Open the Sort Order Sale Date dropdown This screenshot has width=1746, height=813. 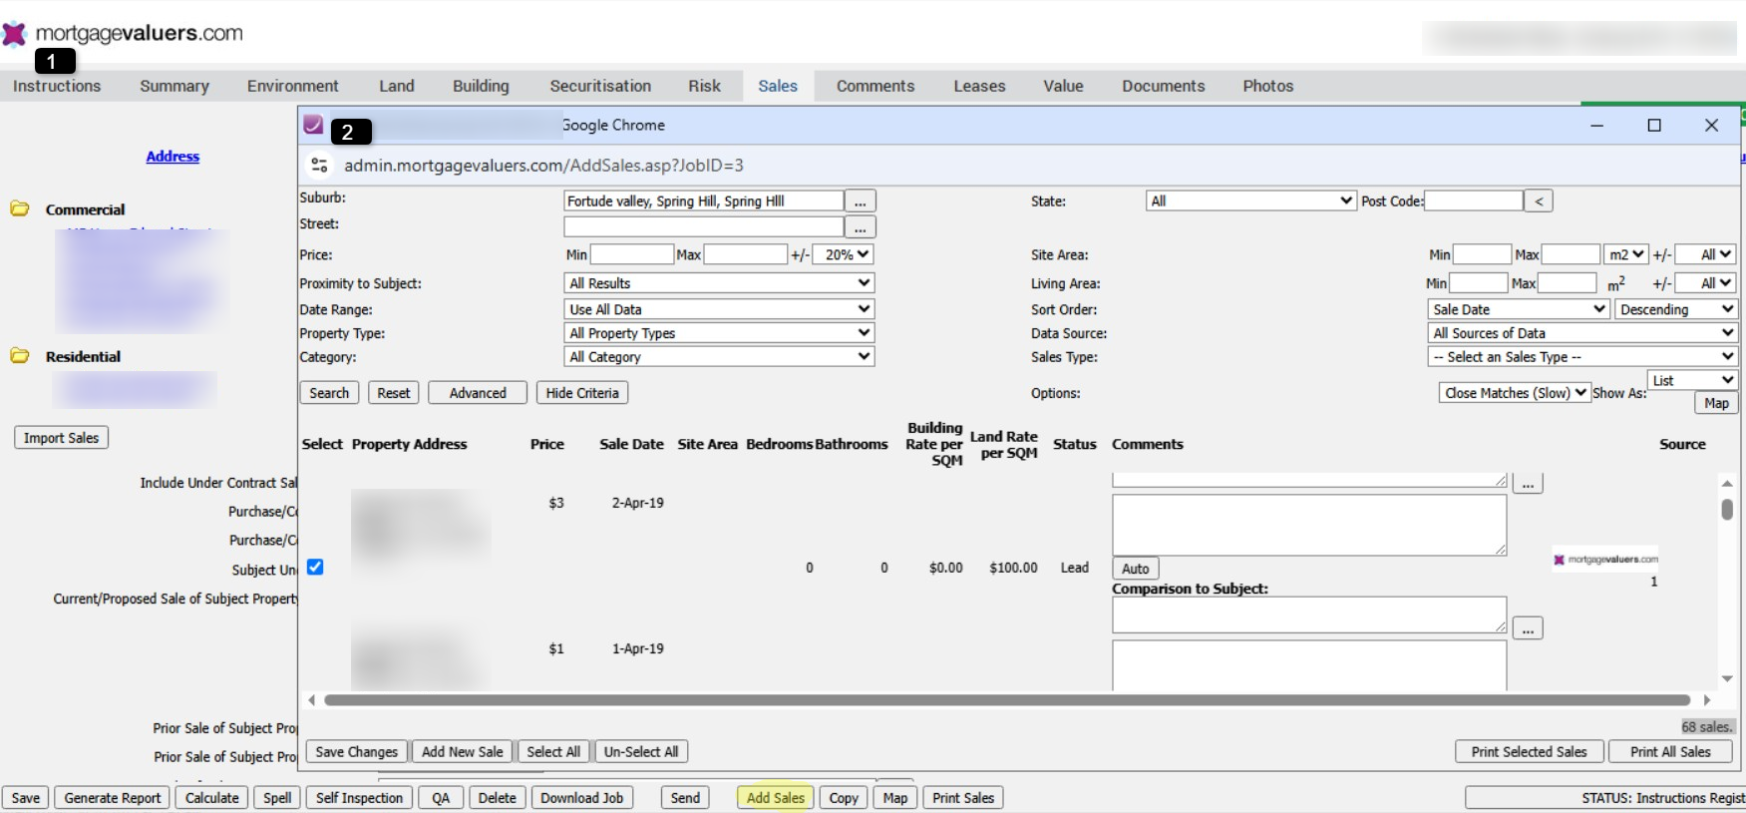1519,309
